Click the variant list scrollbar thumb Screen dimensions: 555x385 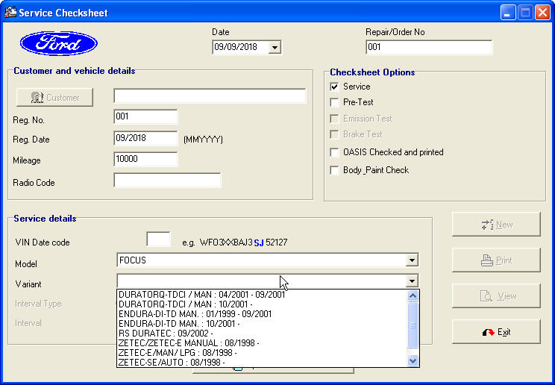(413, 325)
